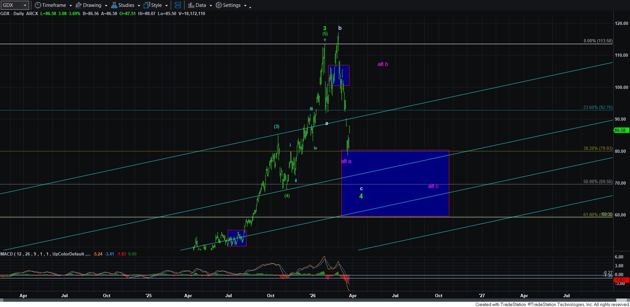Click the Style overlapping squares icon
630x307 pixels.
[x=147, y=5]
